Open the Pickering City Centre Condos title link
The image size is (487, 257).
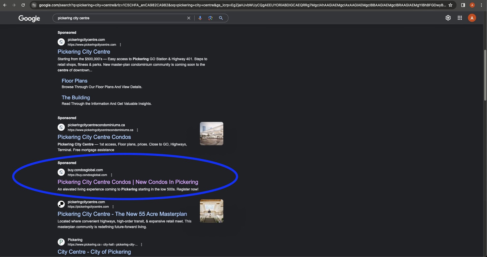pyautogui.click(x=94, y=137)
